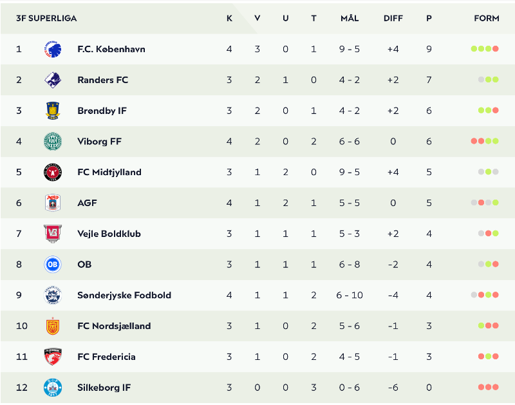
Task: Click the Silkeborg IF blue badge
Action: [x=53, y=387]
